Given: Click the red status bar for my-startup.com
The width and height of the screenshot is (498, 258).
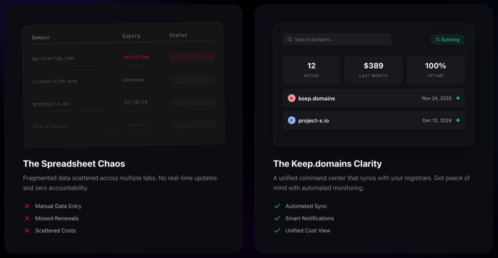Looking at the screenshot, I should pos(192,56).
